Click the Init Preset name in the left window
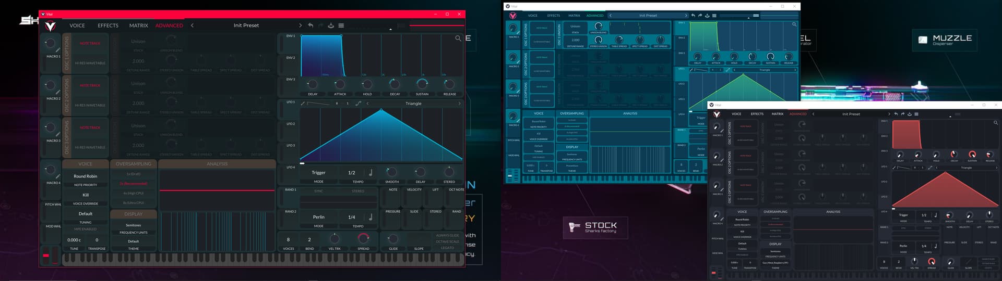Screen dimensions: 1002x281 click(246, 25)
